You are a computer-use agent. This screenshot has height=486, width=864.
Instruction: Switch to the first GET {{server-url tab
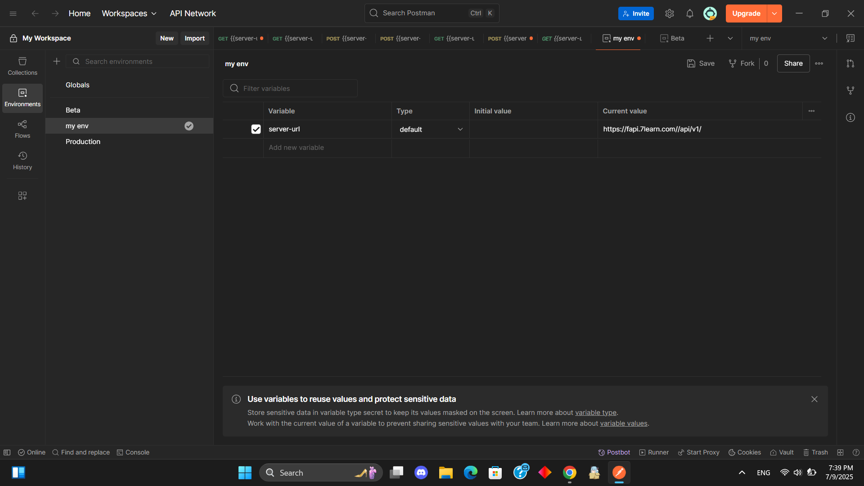tap(240, 38)
